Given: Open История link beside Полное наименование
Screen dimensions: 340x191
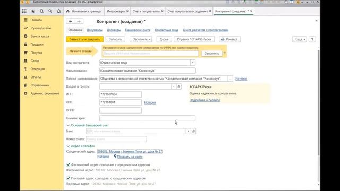Looking at the screenshot, I should [x=241, y=79].
